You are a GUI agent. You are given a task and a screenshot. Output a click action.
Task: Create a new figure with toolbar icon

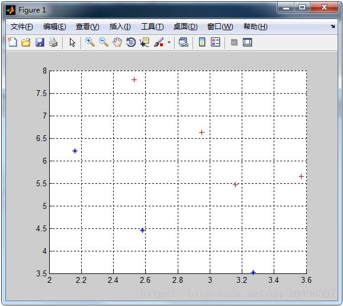[x=12, y=42]
